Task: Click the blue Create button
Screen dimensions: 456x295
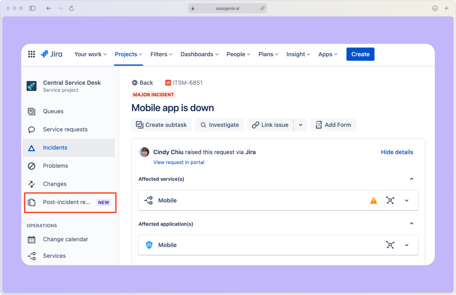Action: (360, 54)
